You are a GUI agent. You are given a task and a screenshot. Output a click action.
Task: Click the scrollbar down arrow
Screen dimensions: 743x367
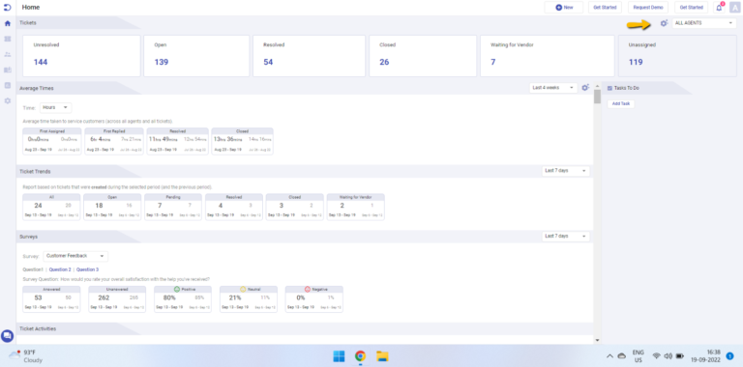pyautogui.click(x=597, y=340)
